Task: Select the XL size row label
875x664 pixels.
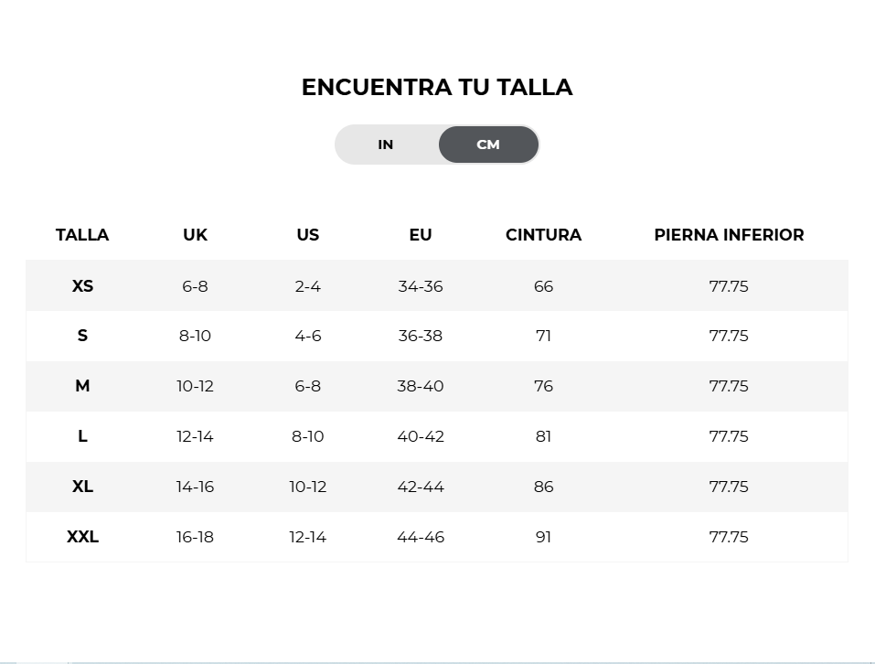Action: click(x=82, y=487)
